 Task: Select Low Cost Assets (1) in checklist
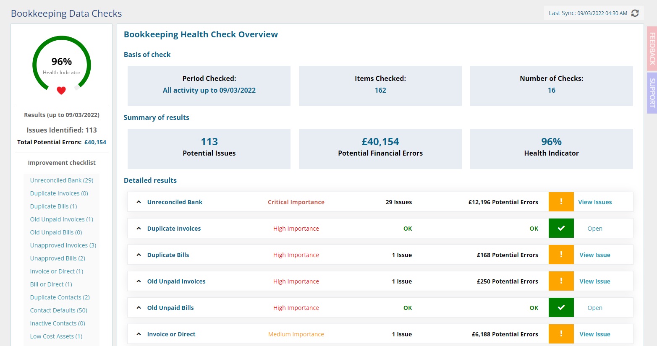pos(56,336)
